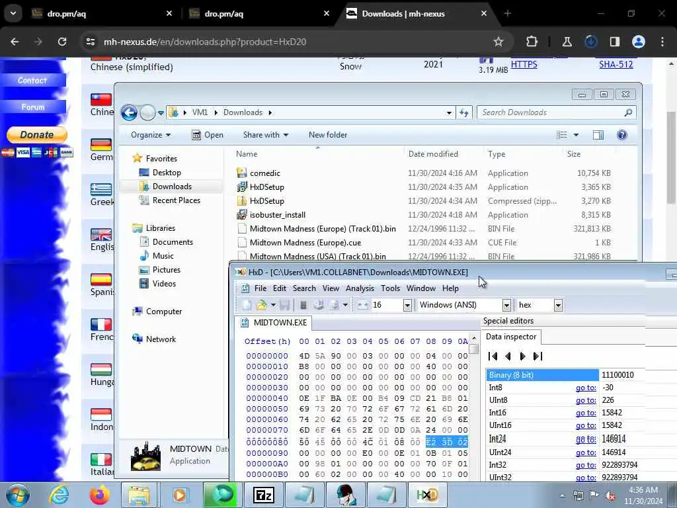Click the HxD New file toolbar icon
The width and height of the screenshot is (677, 508).
tap(247, 305)
